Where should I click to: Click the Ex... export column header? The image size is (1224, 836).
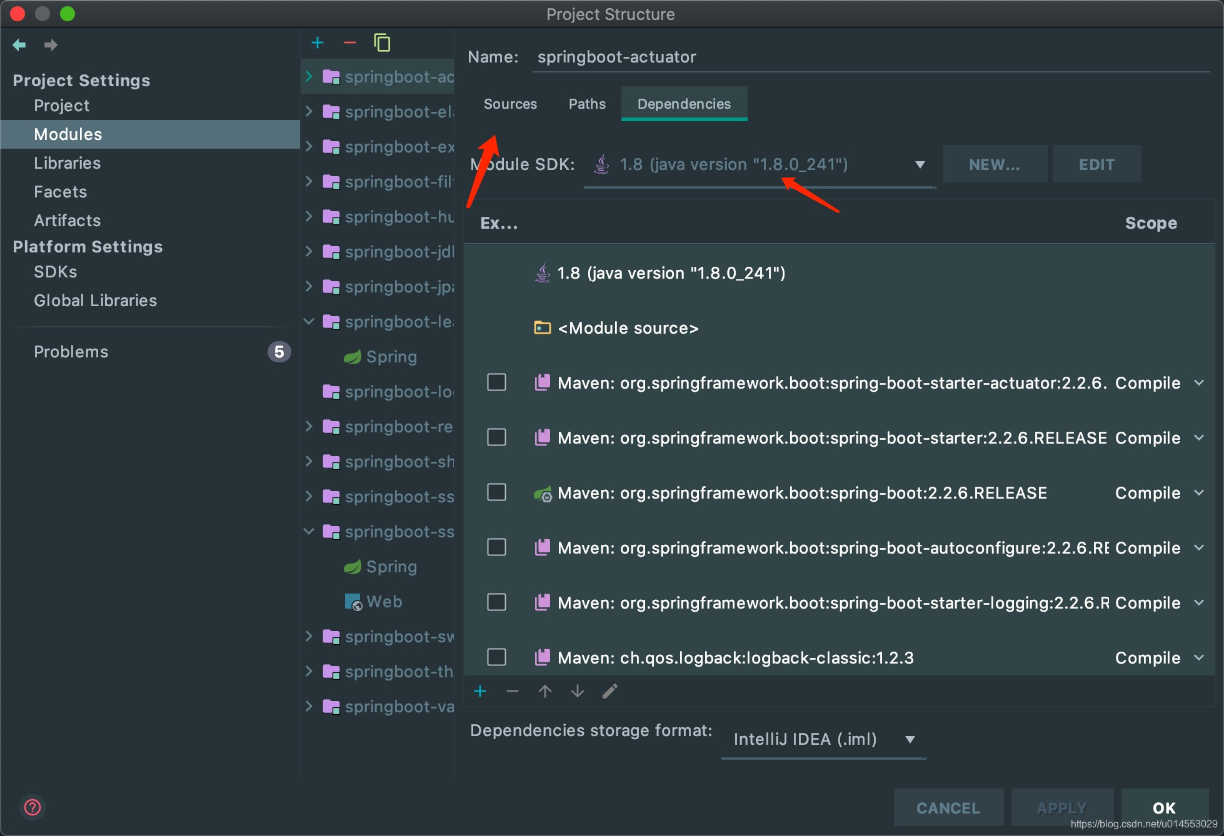[x=499, y=223]
